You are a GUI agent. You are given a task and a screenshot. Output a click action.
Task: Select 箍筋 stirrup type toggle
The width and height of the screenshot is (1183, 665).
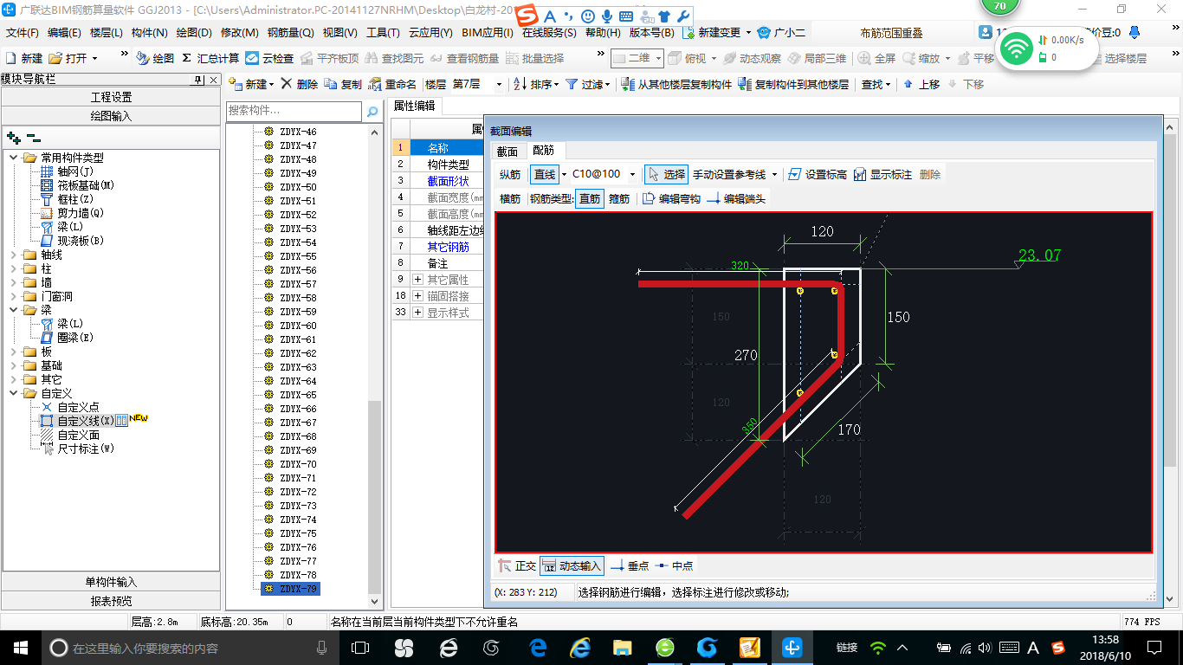(619, 198)
